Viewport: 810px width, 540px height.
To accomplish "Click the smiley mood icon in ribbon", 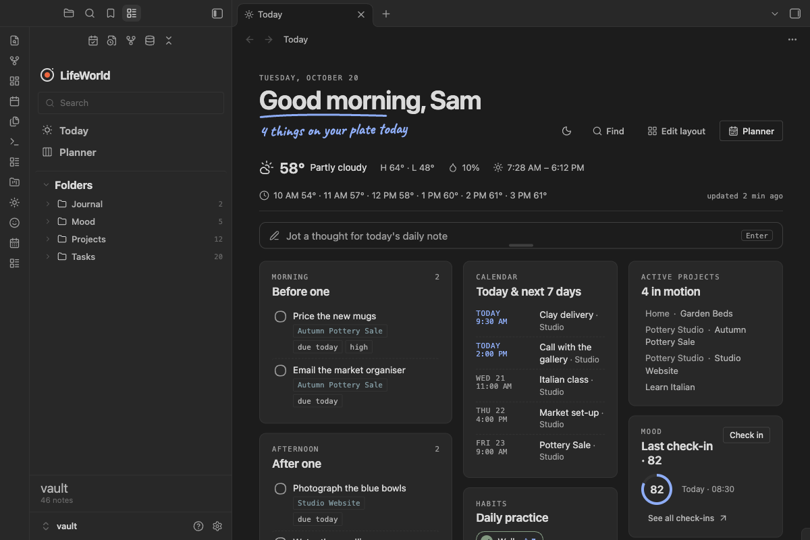I will click(x=15, y=223).
